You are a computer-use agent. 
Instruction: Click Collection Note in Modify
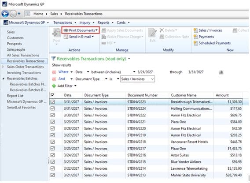pos(174,37)
